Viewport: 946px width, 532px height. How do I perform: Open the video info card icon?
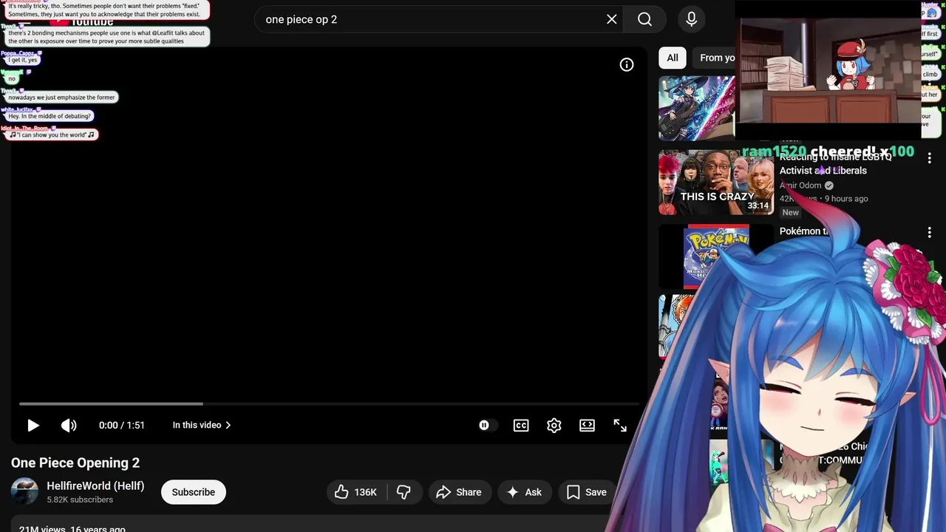(x=627, y=65)
